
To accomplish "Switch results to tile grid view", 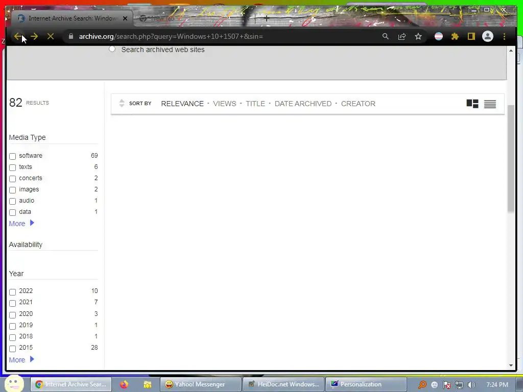I will click(472, 104).
